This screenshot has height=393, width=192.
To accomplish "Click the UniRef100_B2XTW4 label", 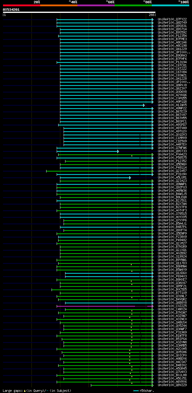I will click(x=172, y=204).
